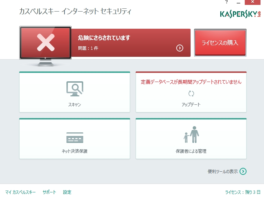264x199 pixels.
Task: Click the arrow circle next to 便利ツールの表示
Action: click(243, 171)
